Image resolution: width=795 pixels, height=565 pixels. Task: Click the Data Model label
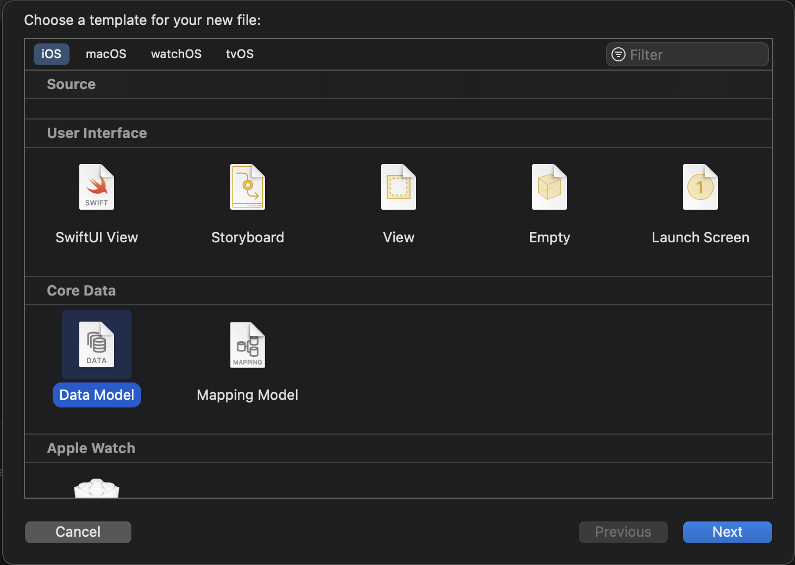pyautogui.click(x=97, y=395)
